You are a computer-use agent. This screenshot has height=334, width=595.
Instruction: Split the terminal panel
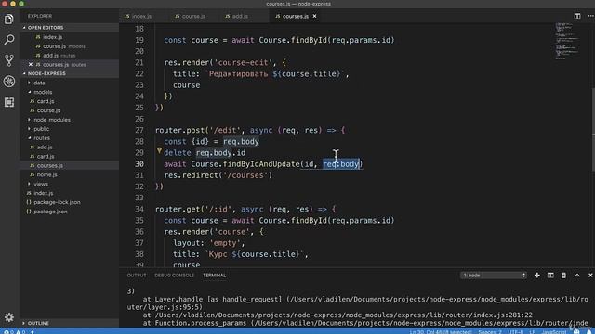[550, 276]
